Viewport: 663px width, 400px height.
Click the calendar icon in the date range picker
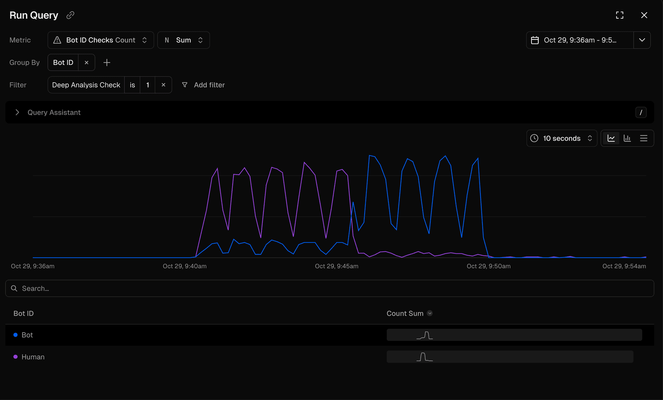pos(535,40)
